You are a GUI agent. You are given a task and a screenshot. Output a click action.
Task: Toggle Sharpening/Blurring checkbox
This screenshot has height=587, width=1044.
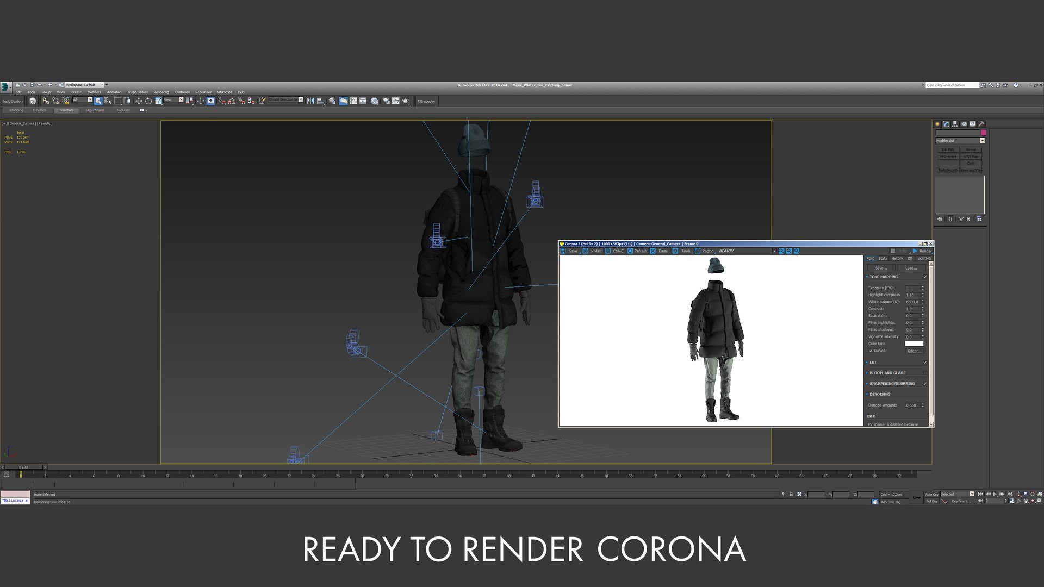pyautogui.click(x=925, y=384)
